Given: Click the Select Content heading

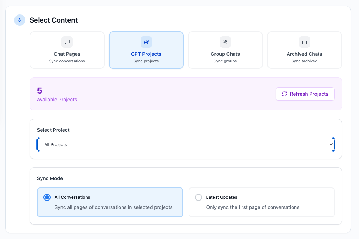Looking at the screenshot, I should click(x=54, y=20).
